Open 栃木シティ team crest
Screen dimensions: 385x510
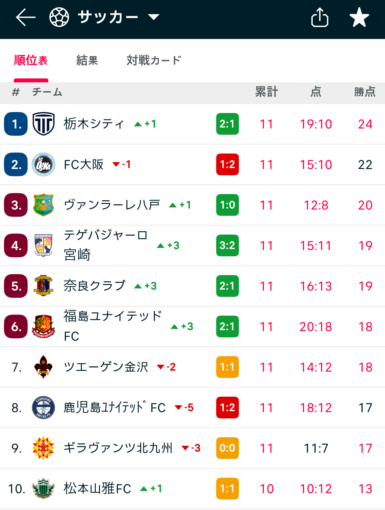43,124
